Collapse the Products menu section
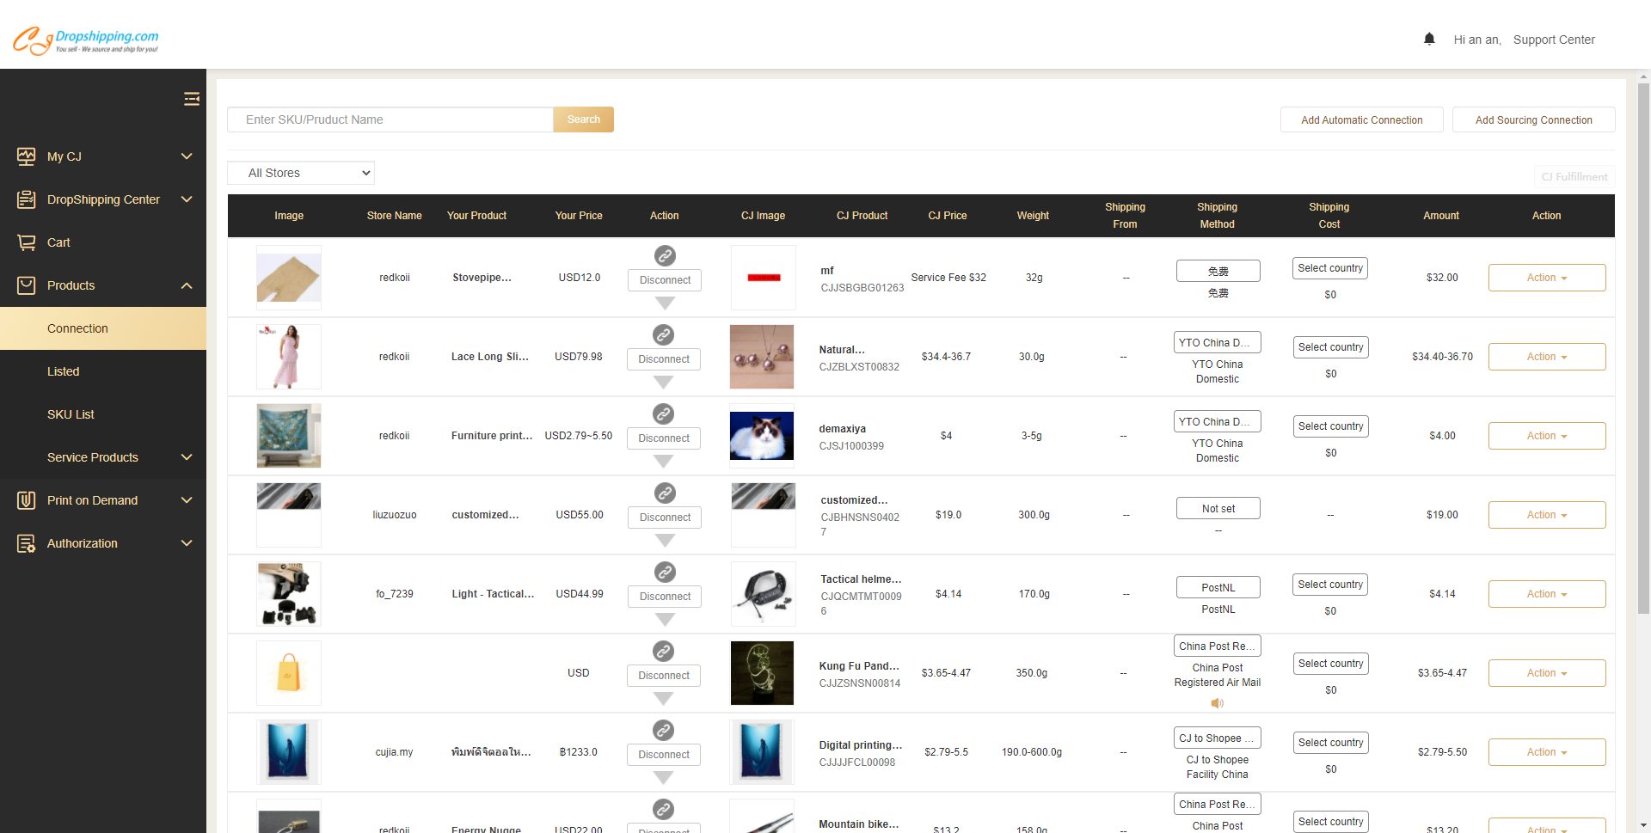The height and width of the screenshot is (833, 1651). click(187, 285)
